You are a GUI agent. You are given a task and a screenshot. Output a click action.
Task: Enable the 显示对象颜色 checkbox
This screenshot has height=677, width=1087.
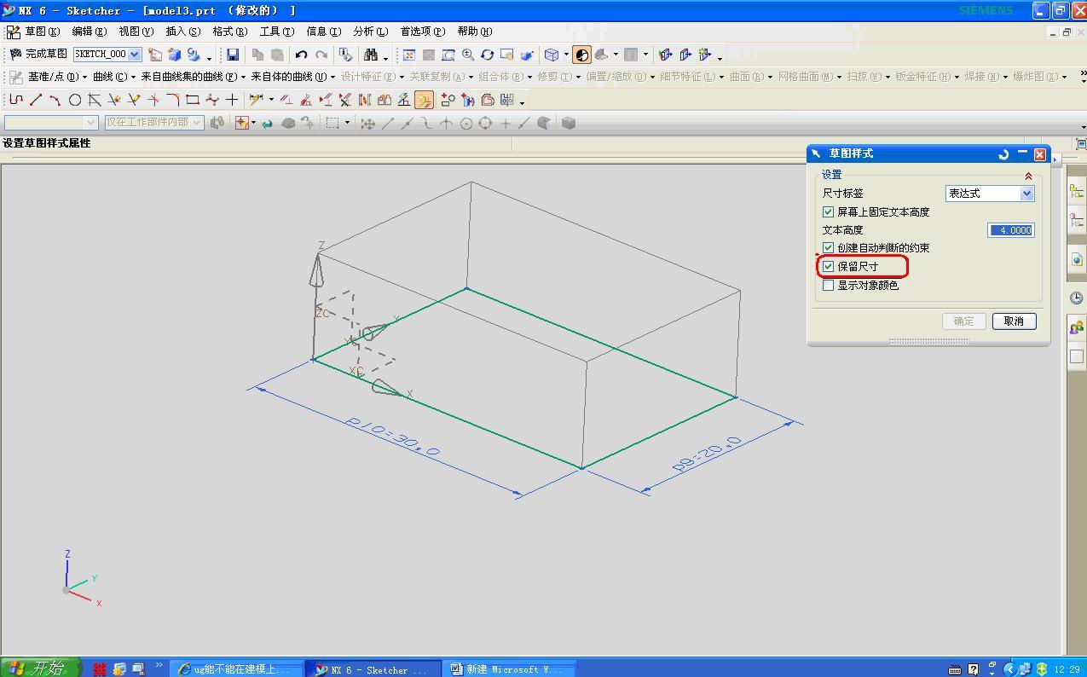coord(828,285)
